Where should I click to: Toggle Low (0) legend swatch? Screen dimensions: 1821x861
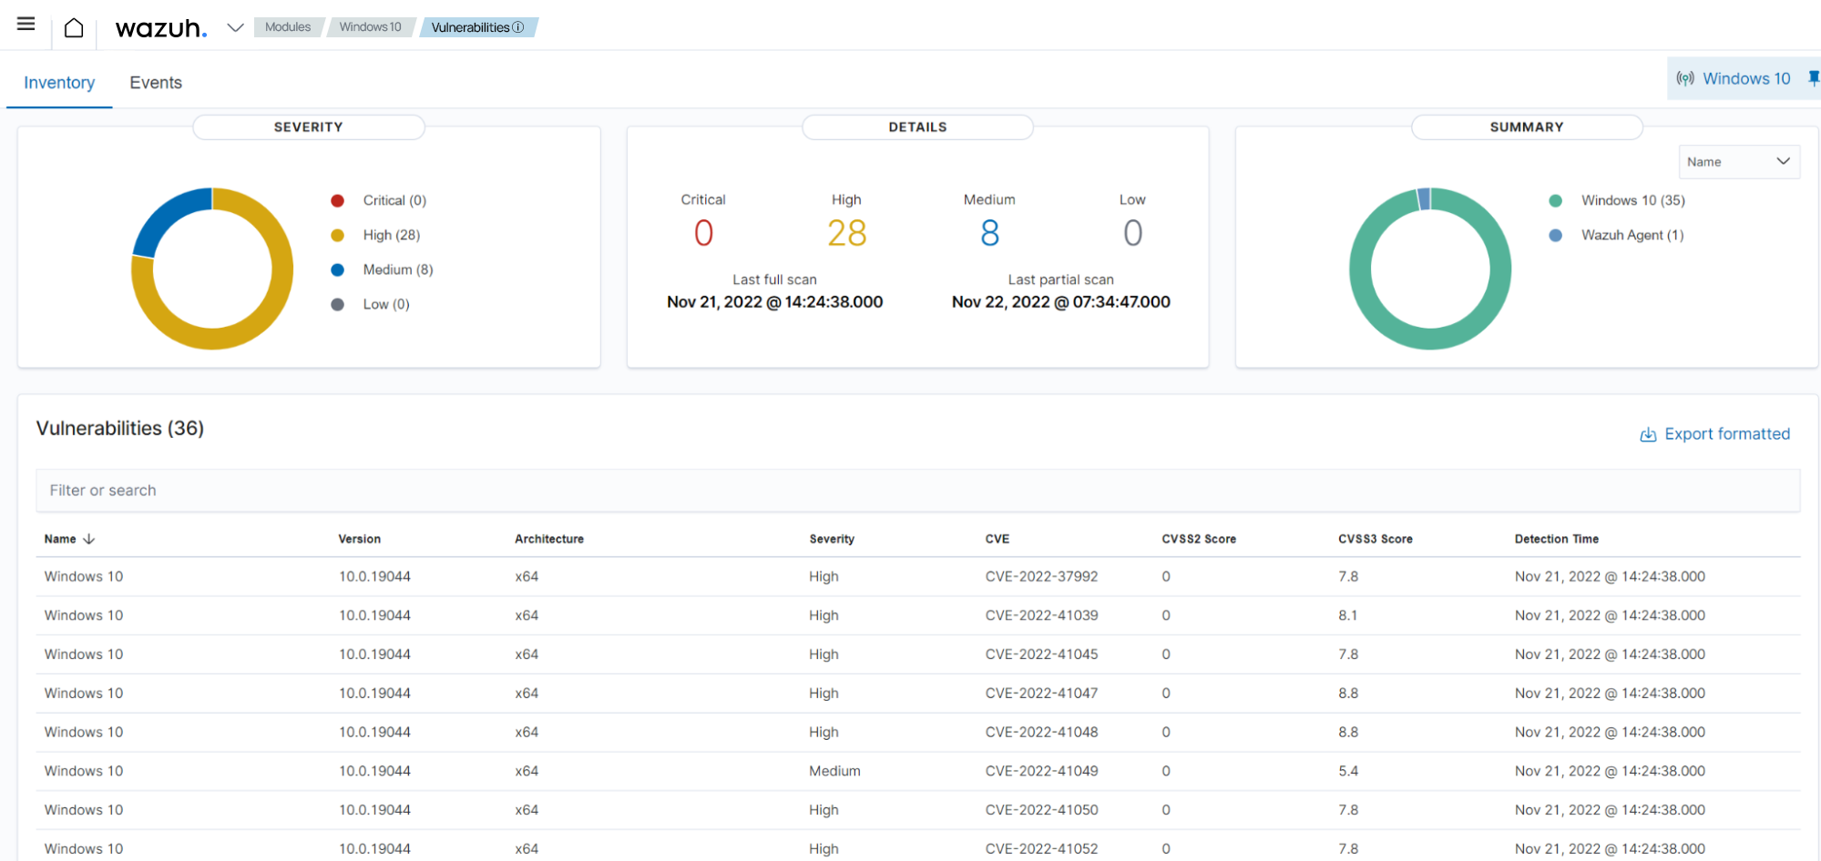tap(337, 304)
